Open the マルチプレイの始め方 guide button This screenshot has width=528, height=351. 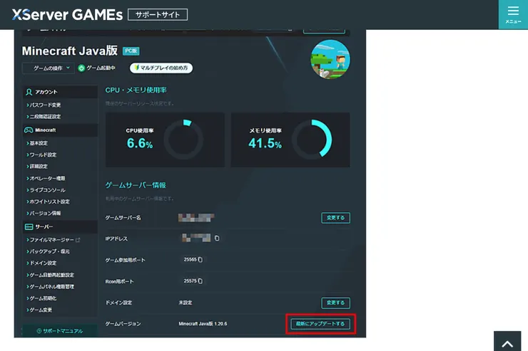(x=161, y=68)
